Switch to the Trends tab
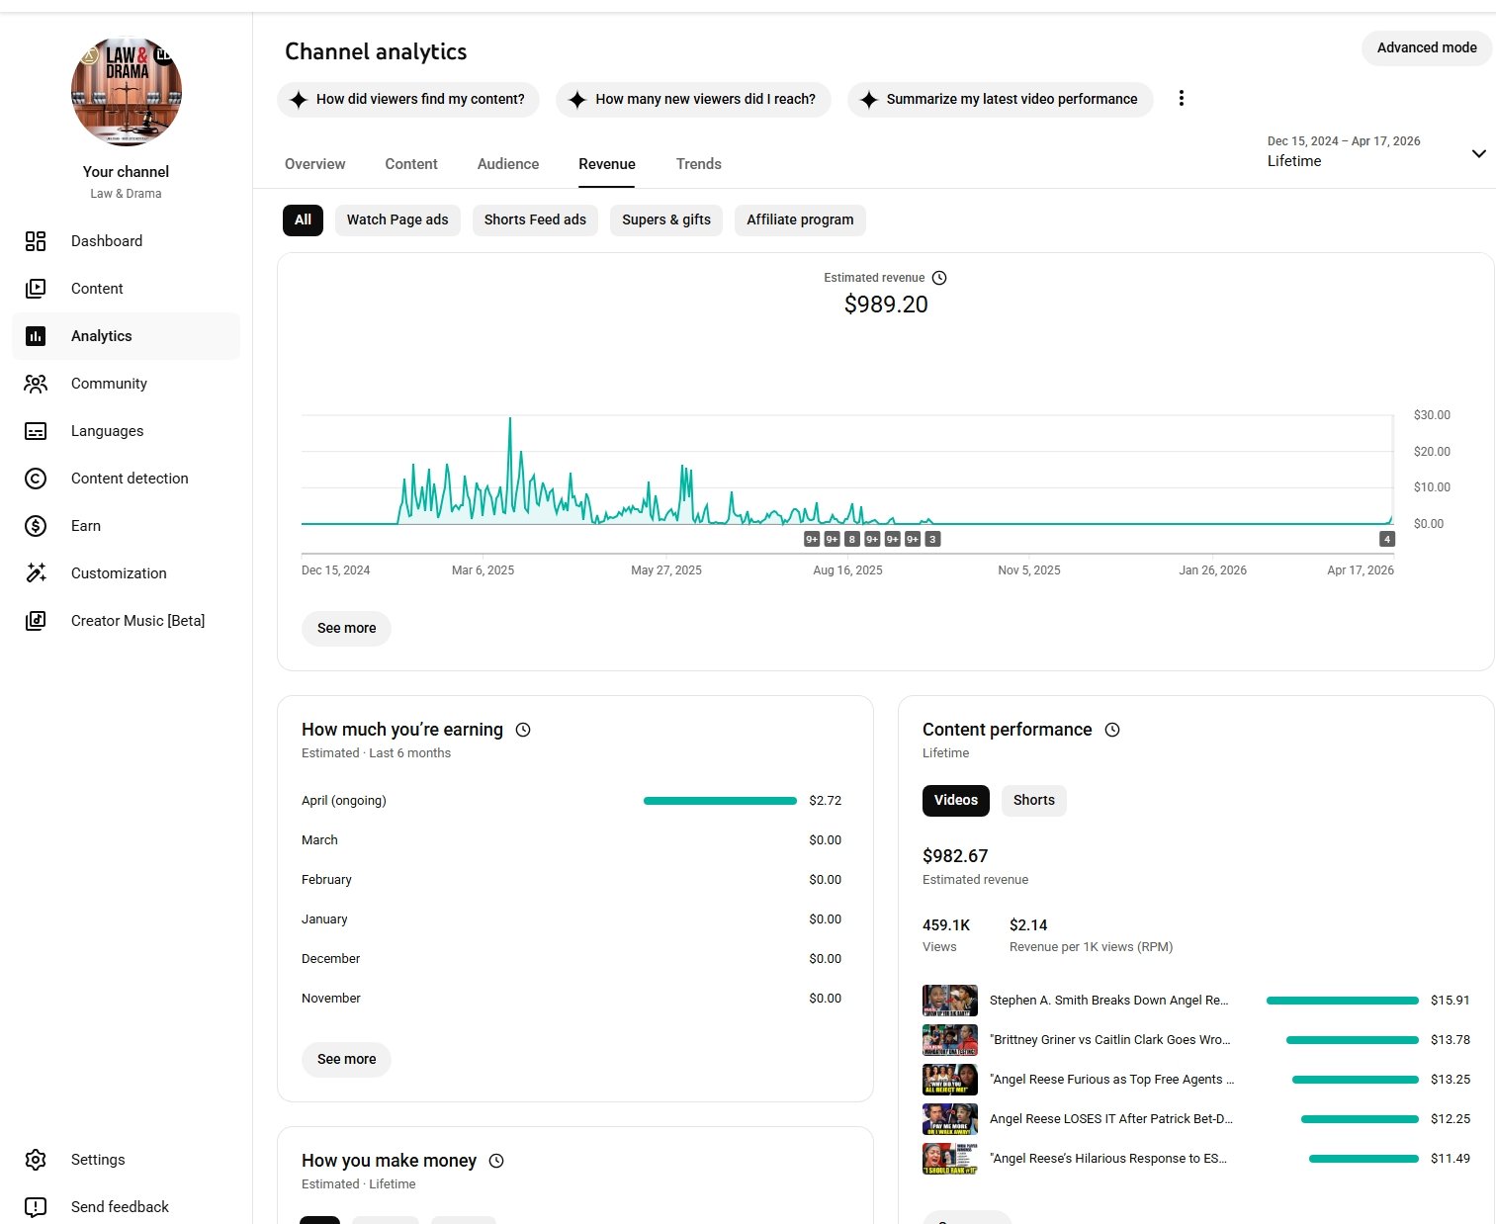Screen dimensions: 1496x1224 pyautogui.click(x=698, y=165)
